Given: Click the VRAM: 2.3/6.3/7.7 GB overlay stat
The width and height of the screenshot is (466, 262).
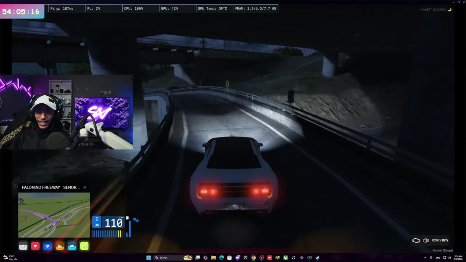Looking at the screenshot, I should tap(255, 8).
